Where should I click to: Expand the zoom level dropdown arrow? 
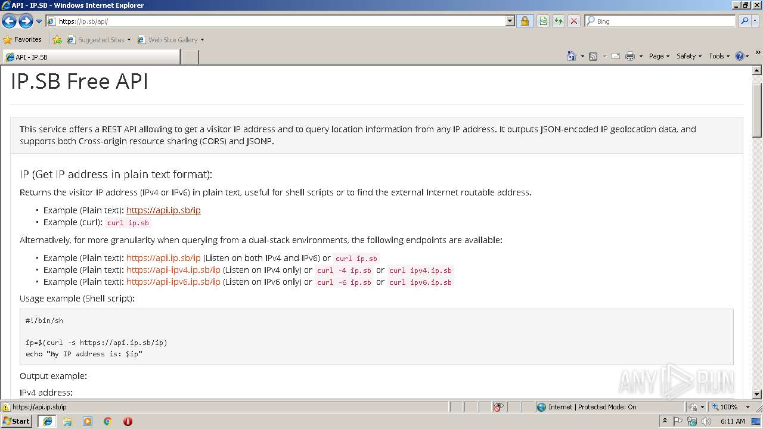(748, 407)
